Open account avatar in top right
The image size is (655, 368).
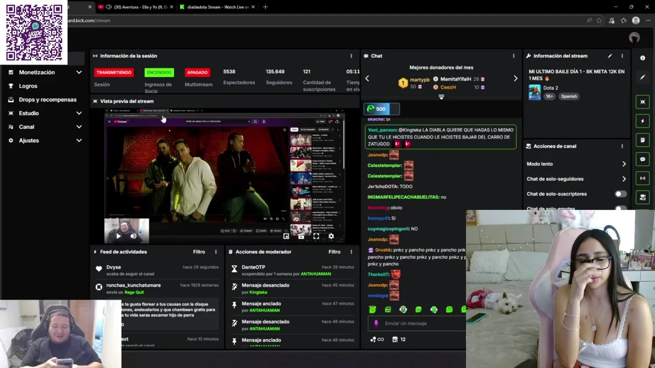(635, 38)
